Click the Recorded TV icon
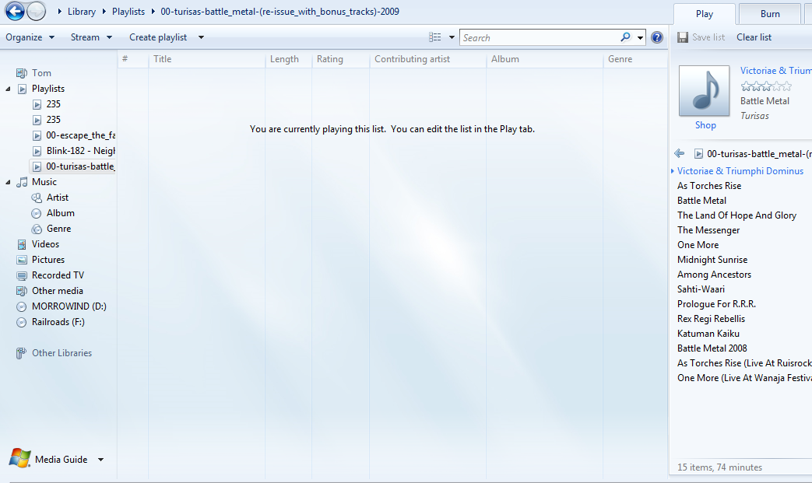 [22, 275]
